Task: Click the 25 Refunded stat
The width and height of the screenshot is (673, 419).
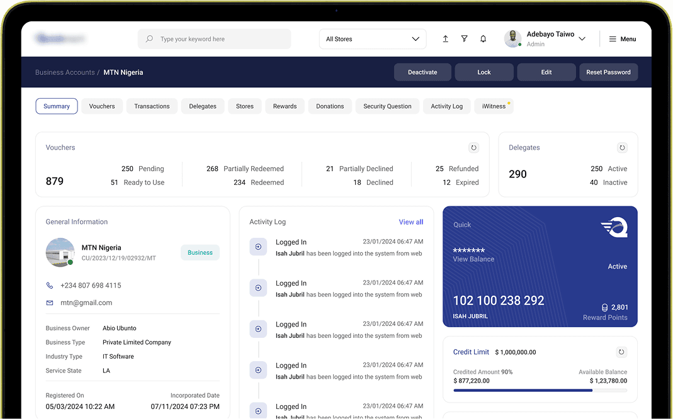Action: (x=457, y=169)
